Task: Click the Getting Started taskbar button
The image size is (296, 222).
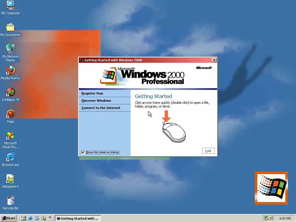Action: (x=78, y=219)
